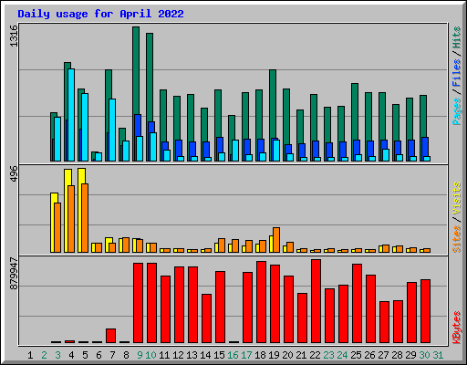Click the Files legend label
This screenshot has height=365, width=467.
click(x=457, y=73)
